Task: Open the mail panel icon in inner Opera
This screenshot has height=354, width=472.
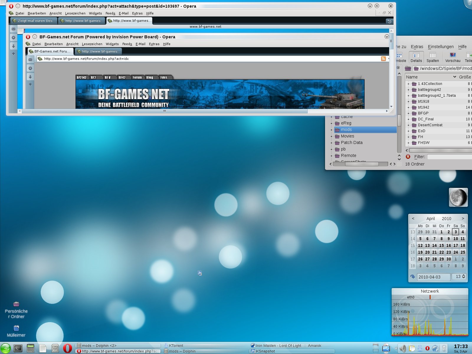Action: 30,60
